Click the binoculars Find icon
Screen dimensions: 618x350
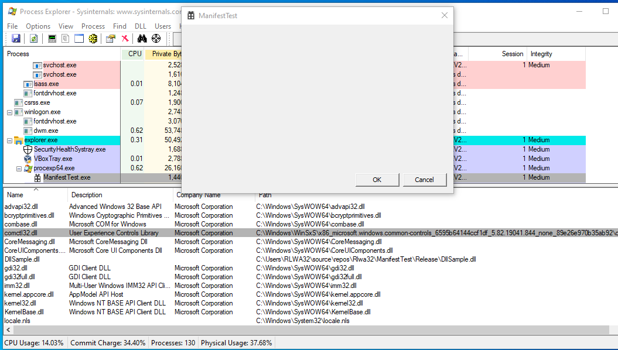(142, 39)
